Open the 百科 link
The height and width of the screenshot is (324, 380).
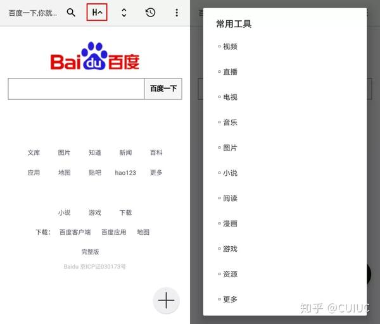click(156, 153)
